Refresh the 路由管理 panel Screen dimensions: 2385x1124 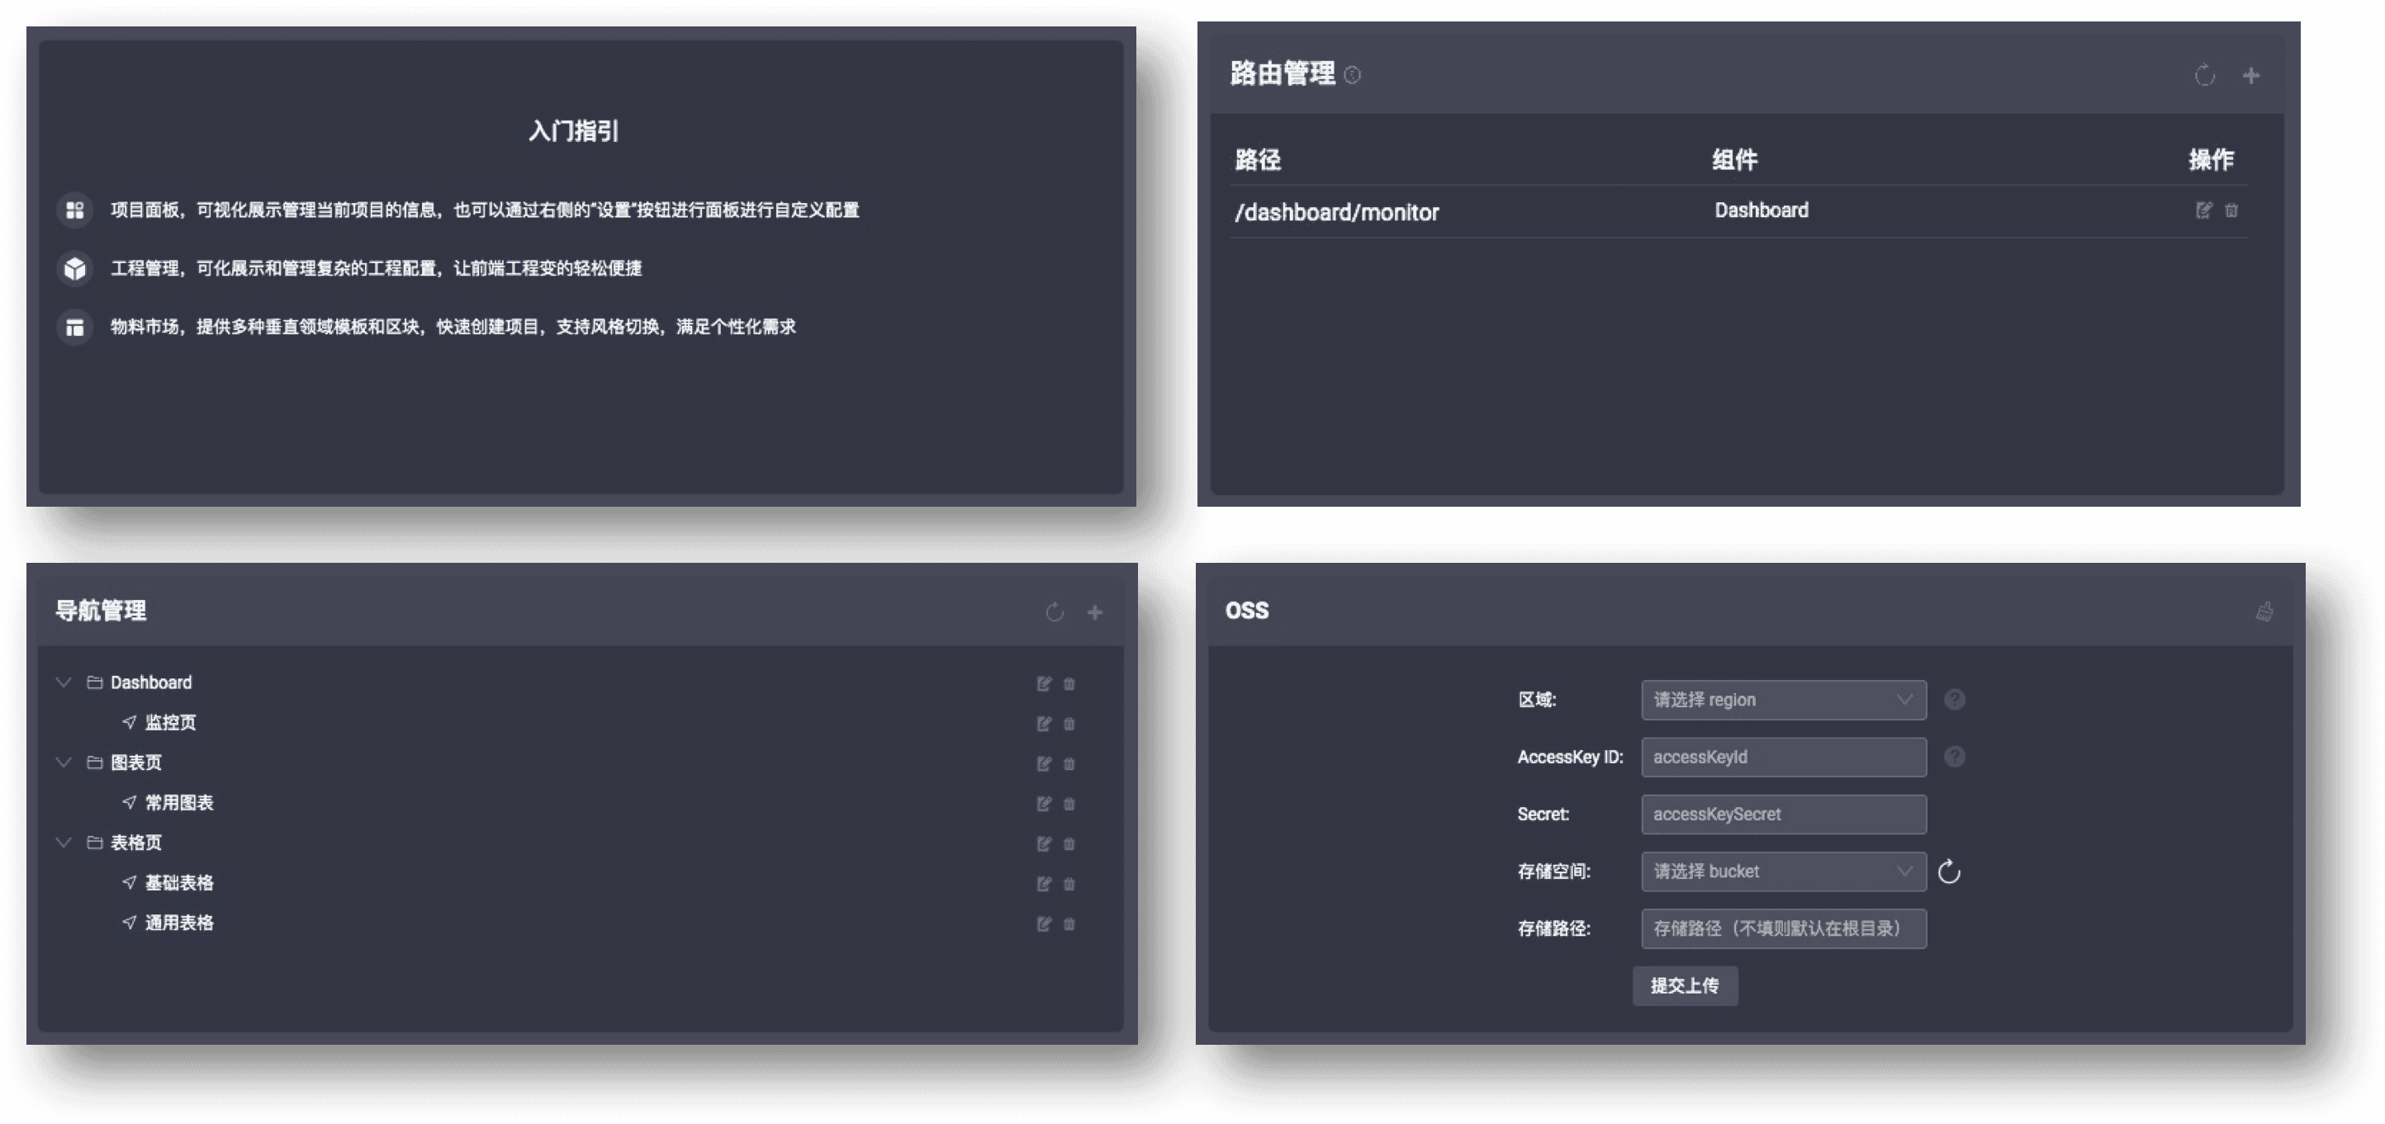2204,75
